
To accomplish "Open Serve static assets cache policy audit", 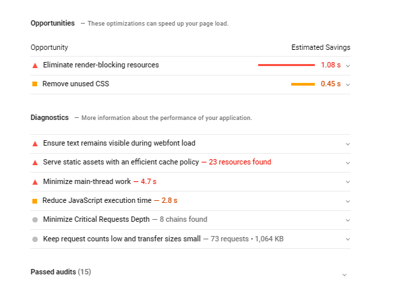I will pos(121,162).
